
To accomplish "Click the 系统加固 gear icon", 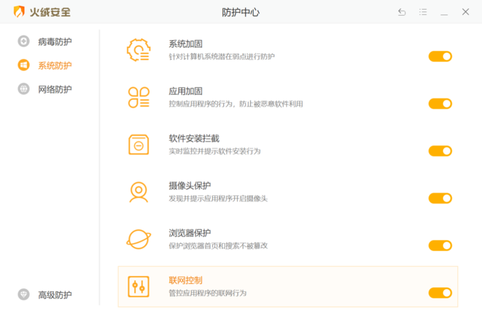I will coord(138,50).
